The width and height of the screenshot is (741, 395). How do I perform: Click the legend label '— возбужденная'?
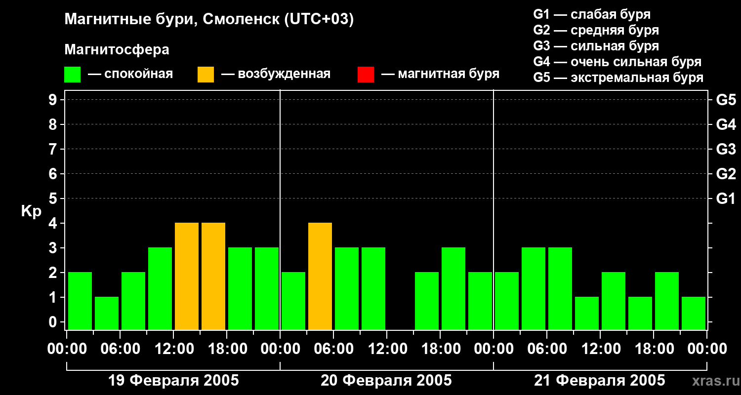click(276, 74)
